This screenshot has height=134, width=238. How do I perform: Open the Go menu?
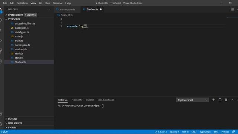tap(41, 3)
